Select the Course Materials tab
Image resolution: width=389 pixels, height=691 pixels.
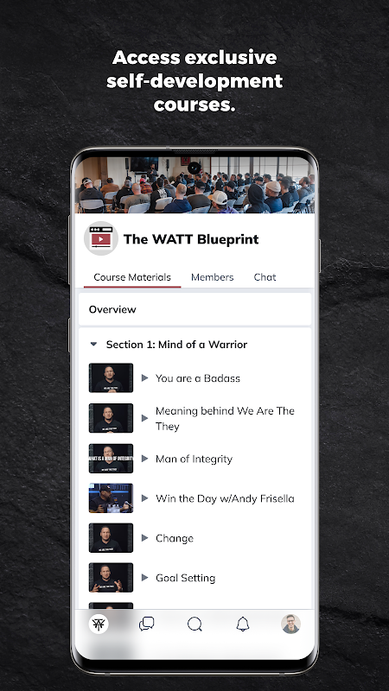tap(132, 277)
